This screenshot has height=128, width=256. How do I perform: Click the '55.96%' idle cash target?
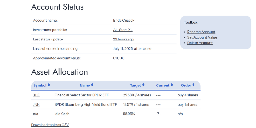pos(129,114)
